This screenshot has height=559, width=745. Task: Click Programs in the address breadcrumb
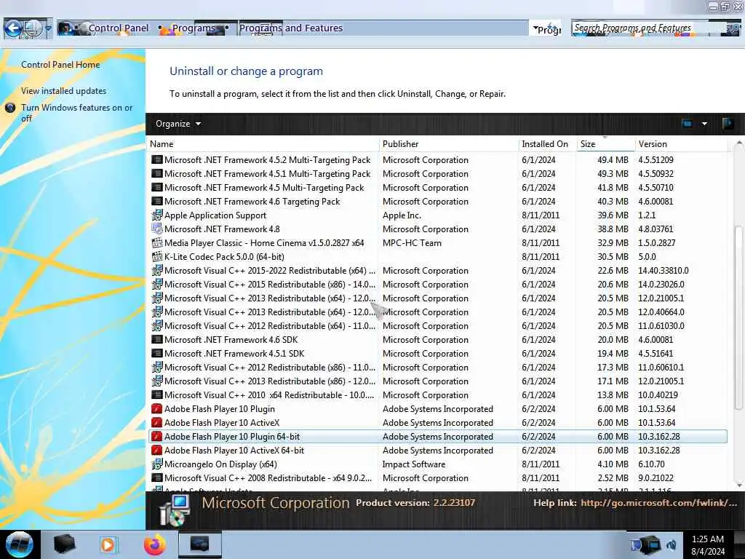coord(194,28)
